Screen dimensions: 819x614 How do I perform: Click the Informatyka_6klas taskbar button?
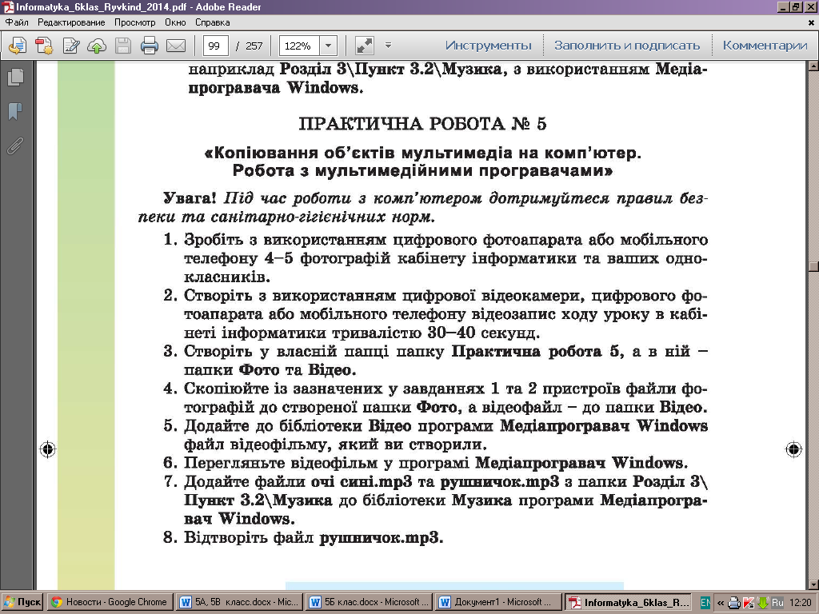point(629,603)
